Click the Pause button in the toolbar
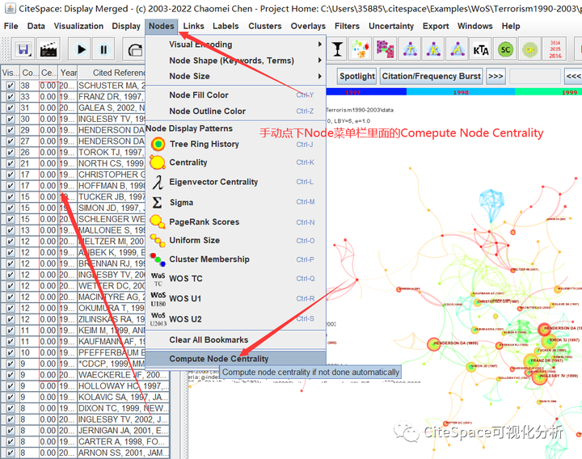This screenshot has width=582, height=459. pos(103,49)
